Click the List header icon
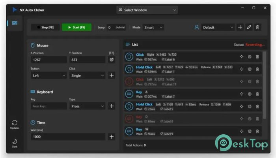276x158 pixels. [128, 44]
